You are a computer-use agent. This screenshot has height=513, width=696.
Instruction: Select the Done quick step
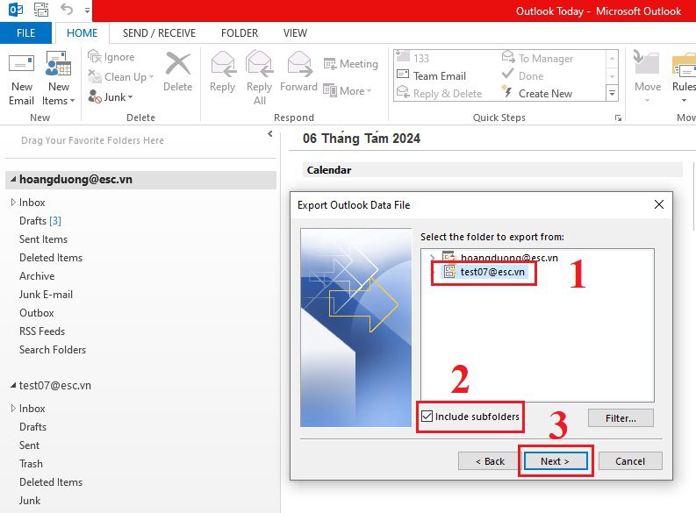pos(522,75)
